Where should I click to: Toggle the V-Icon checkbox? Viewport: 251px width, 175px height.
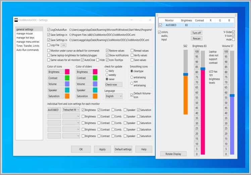point(234,35)
